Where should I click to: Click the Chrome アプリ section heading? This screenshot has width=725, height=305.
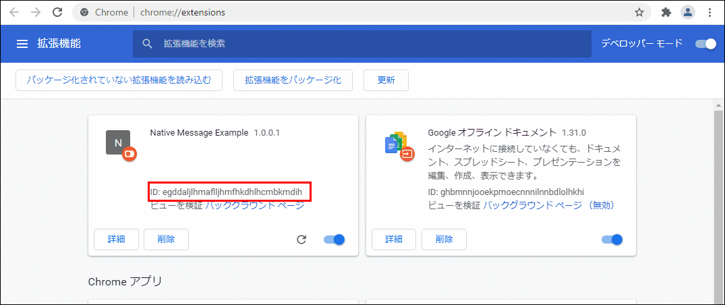click(x=125, y=281)
